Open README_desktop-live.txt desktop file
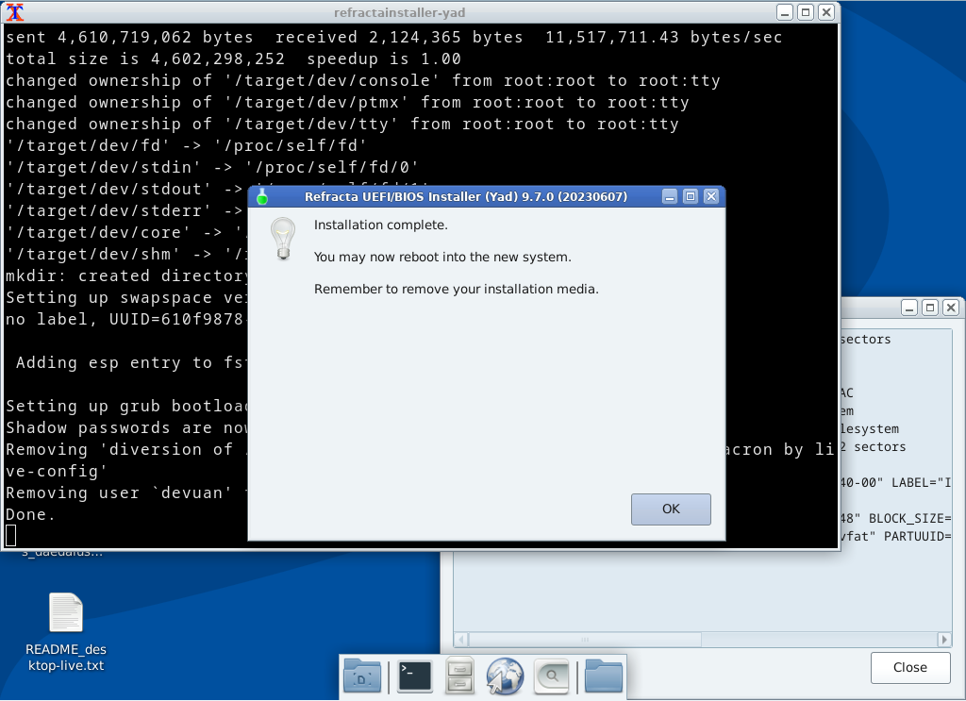This screenshot has width=966, height=701. (66, 614)
